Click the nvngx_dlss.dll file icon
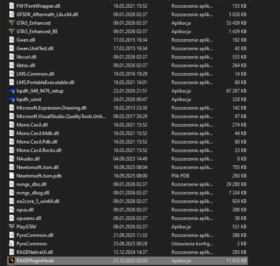 pyautogui.click(x=12, y=184)
